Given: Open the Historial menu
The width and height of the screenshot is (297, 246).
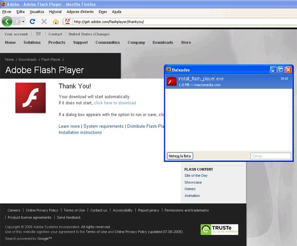Looking at the screenshot, I should pos(55,12).
